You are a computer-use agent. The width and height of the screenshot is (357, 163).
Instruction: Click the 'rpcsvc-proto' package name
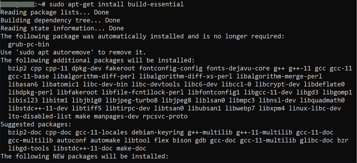(165, 116)
